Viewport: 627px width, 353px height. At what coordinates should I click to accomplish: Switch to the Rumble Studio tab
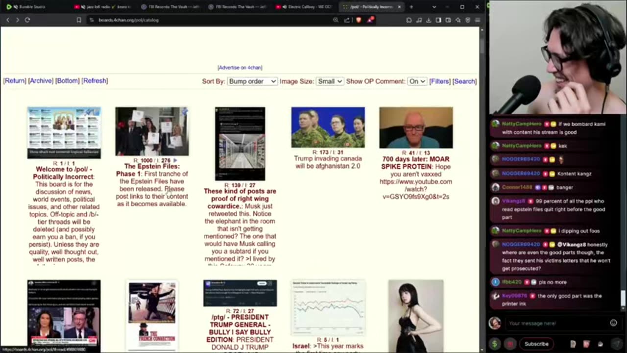[x=34, y=7]
